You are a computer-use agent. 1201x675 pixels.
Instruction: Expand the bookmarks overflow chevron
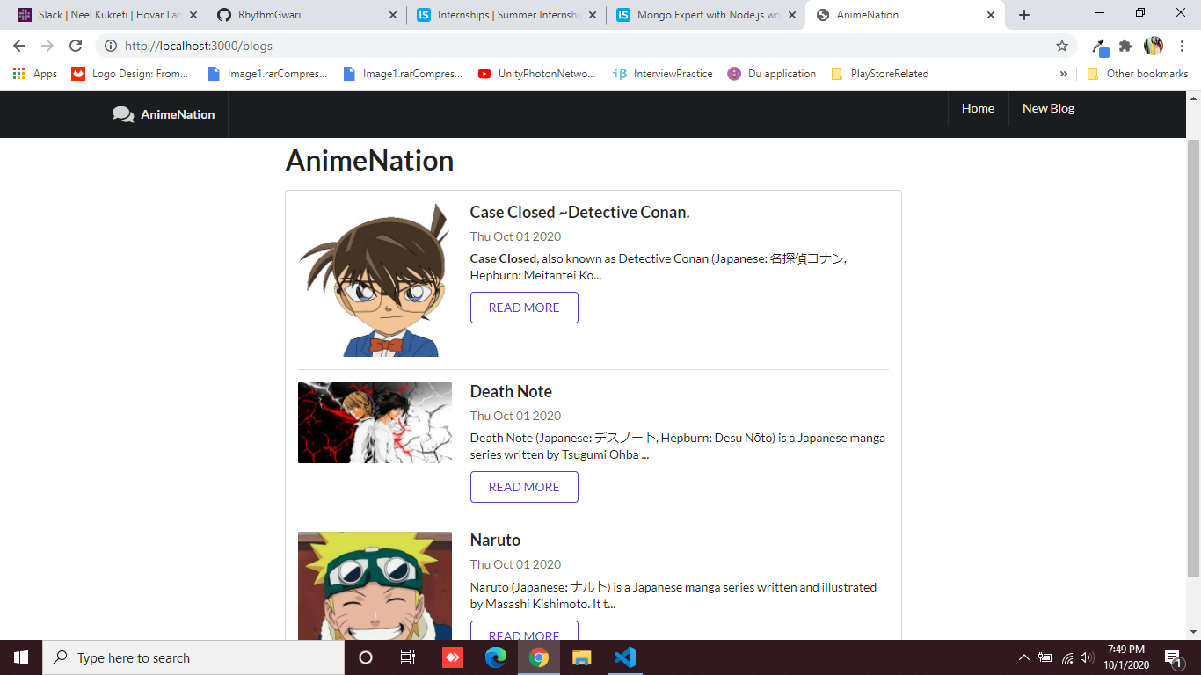(x=1064, y=74)
